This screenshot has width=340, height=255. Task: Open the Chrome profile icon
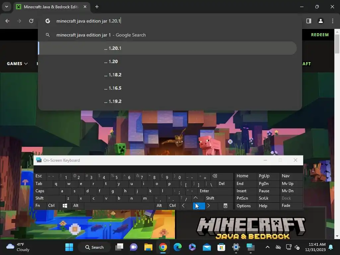[x=320, y=21]
